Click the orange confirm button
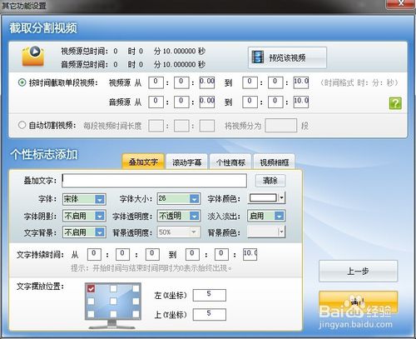The width and height of the screenshot is (416, 339). tap(358, 302)
